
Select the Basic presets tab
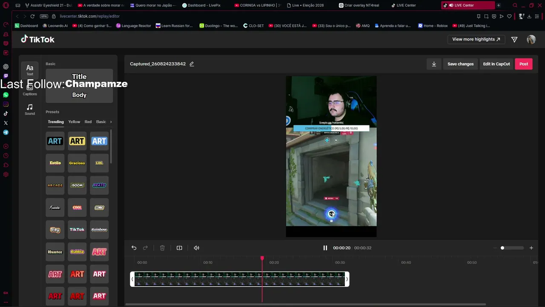[x=101, y=122]
